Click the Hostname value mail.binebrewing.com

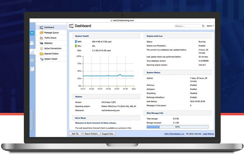click(x=110, y=110)
